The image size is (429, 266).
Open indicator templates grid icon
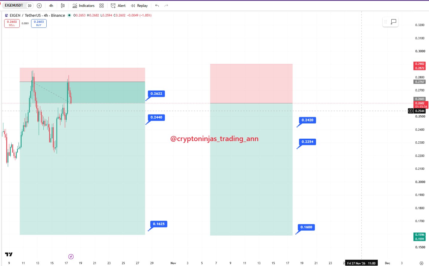102,6
